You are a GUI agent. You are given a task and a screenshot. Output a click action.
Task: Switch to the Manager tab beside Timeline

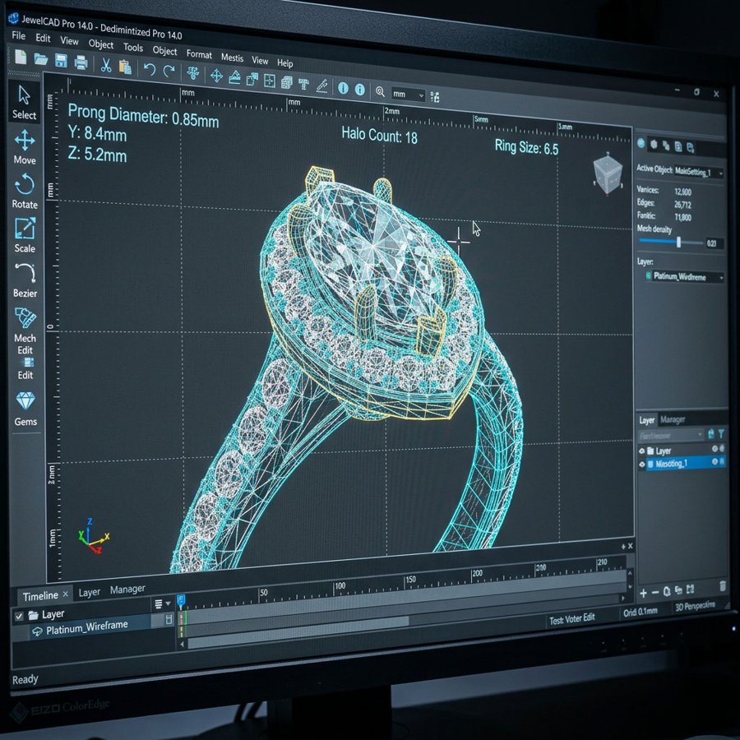click(x=127, y=589)
